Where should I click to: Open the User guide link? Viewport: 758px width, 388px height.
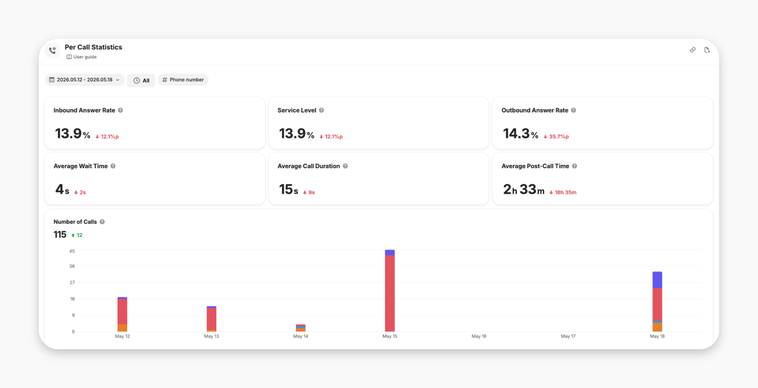pos(82,57)
